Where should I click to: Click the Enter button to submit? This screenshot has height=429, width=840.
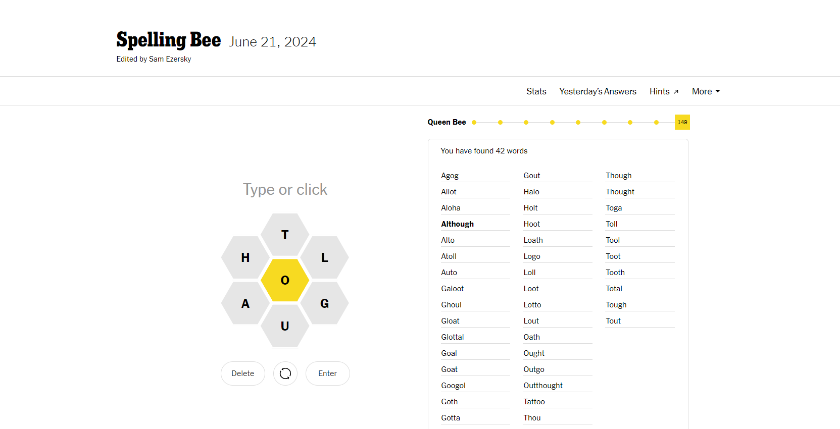pyautogui.click(x=328, y=373)
